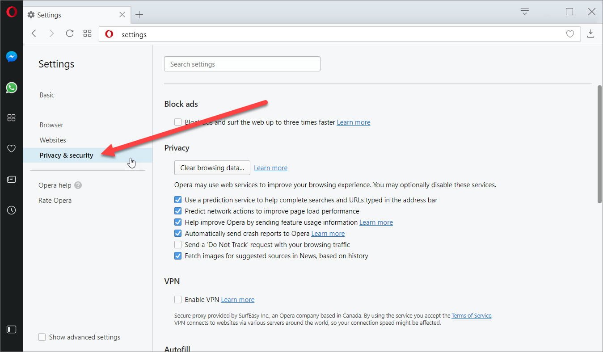Go forward to next page
Screen dimensions: 603x352
[x=52, y=34]
